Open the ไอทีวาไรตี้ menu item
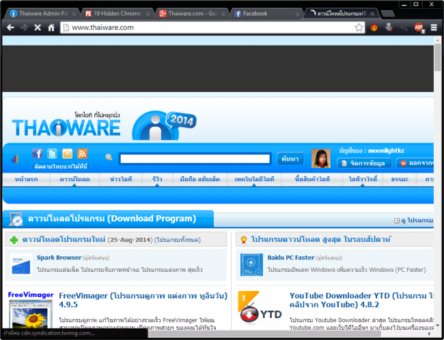444x340 pixels. (x=363, y=179)
